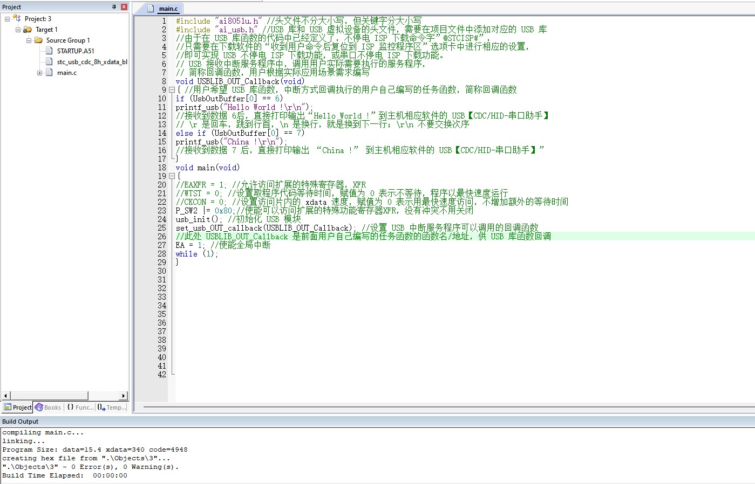
Task: Select the stc_usb_cdc_8h_xdata_bl file icon
Action: click(x=50, y=61)
